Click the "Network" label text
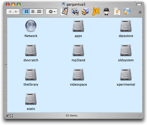147x125 pixels. click(x=31, y=36)
